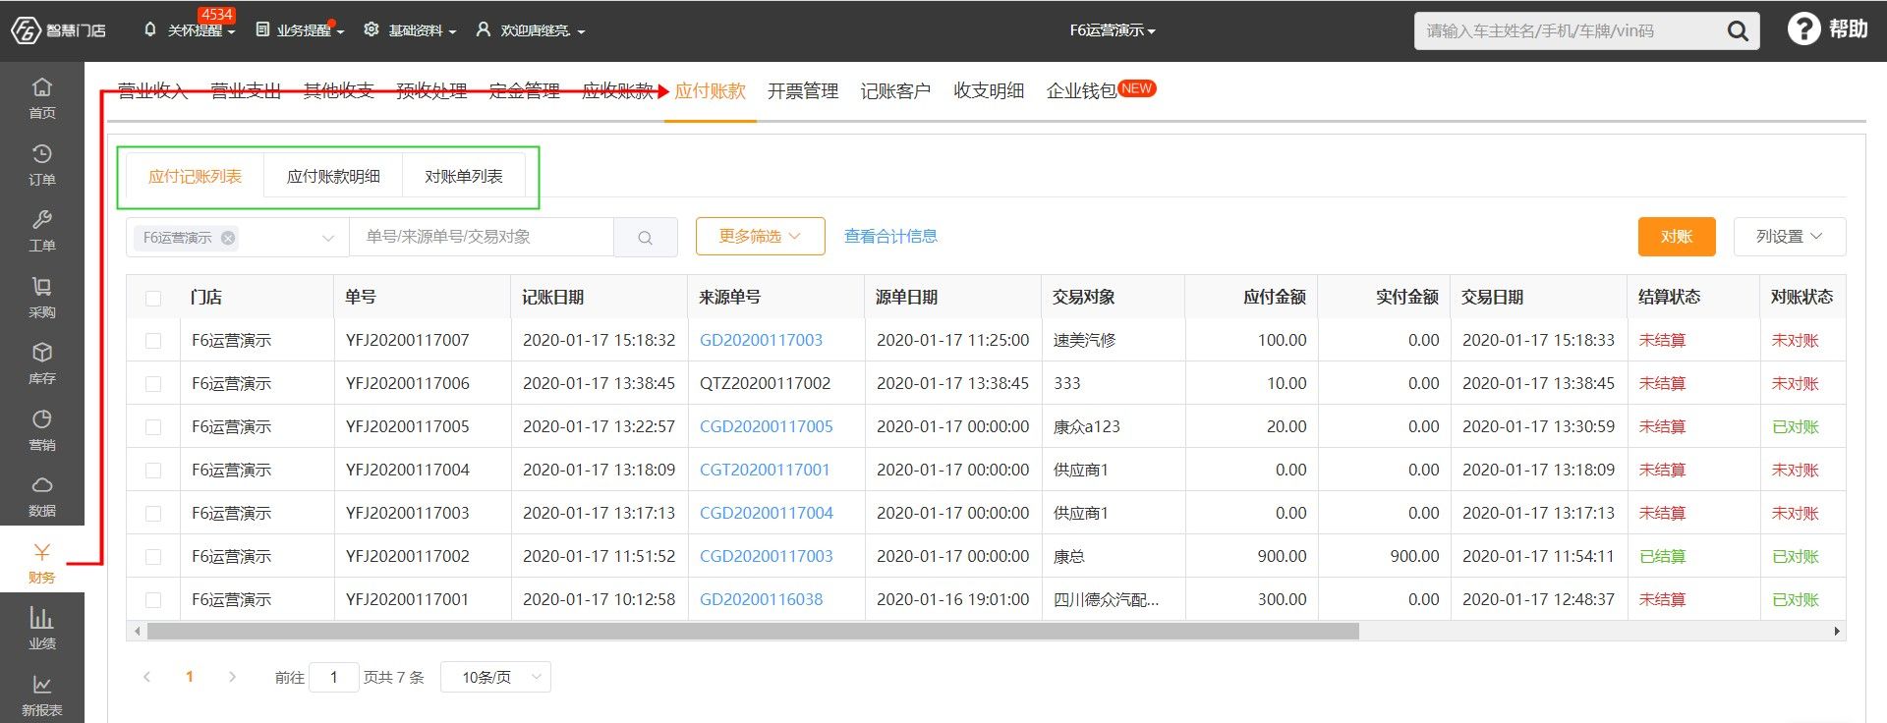Expand the 欢迎唐继亮 user dropdown
Screen dimensions: 1887x723
581,32
